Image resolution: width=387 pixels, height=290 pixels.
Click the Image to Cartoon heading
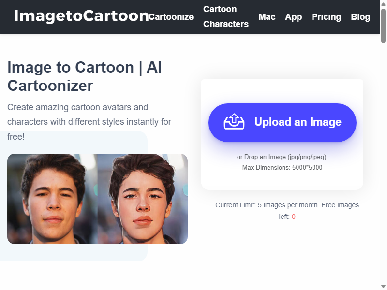pyautogui.click(x=85, y=76)
